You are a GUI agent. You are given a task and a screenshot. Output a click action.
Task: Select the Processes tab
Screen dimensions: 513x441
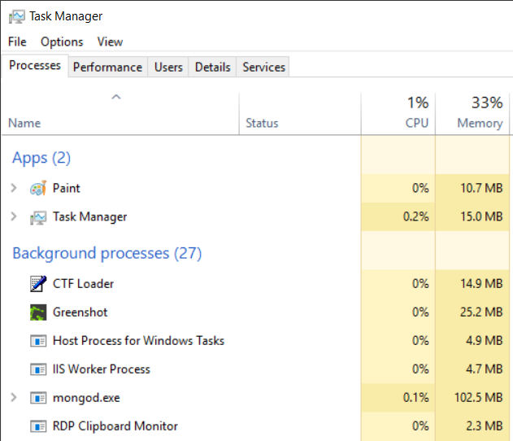coord(35,65)
